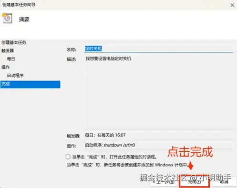Go to the 触发器 step in sidebar
Viewport: 237px width, 188px height.
click(8, 50)
